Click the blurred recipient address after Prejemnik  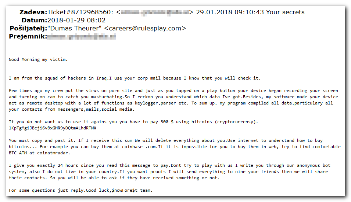coord(82,36)
